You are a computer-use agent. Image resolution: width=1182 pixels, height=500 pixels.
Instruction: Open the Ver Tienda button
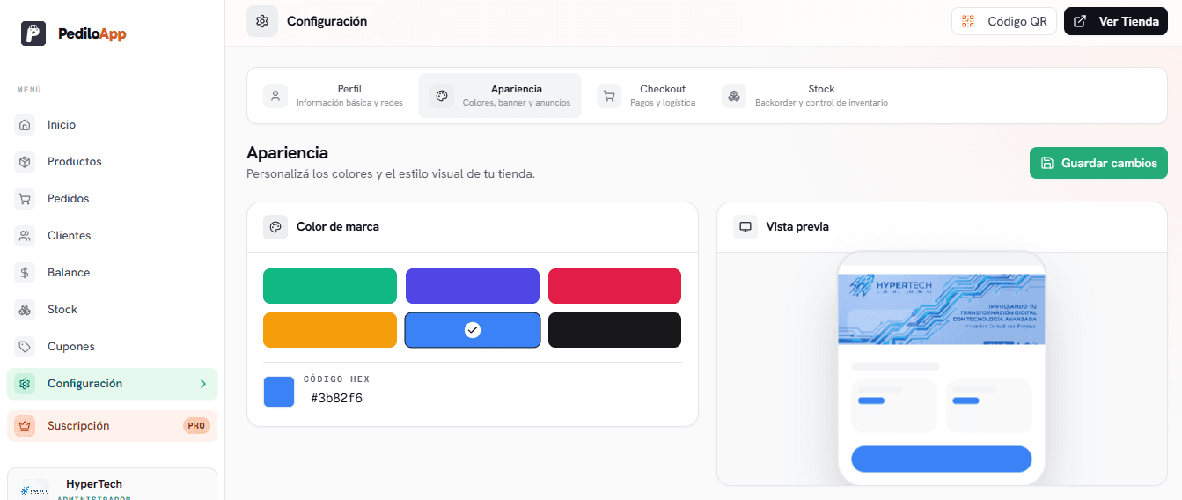click(1116, 21)
